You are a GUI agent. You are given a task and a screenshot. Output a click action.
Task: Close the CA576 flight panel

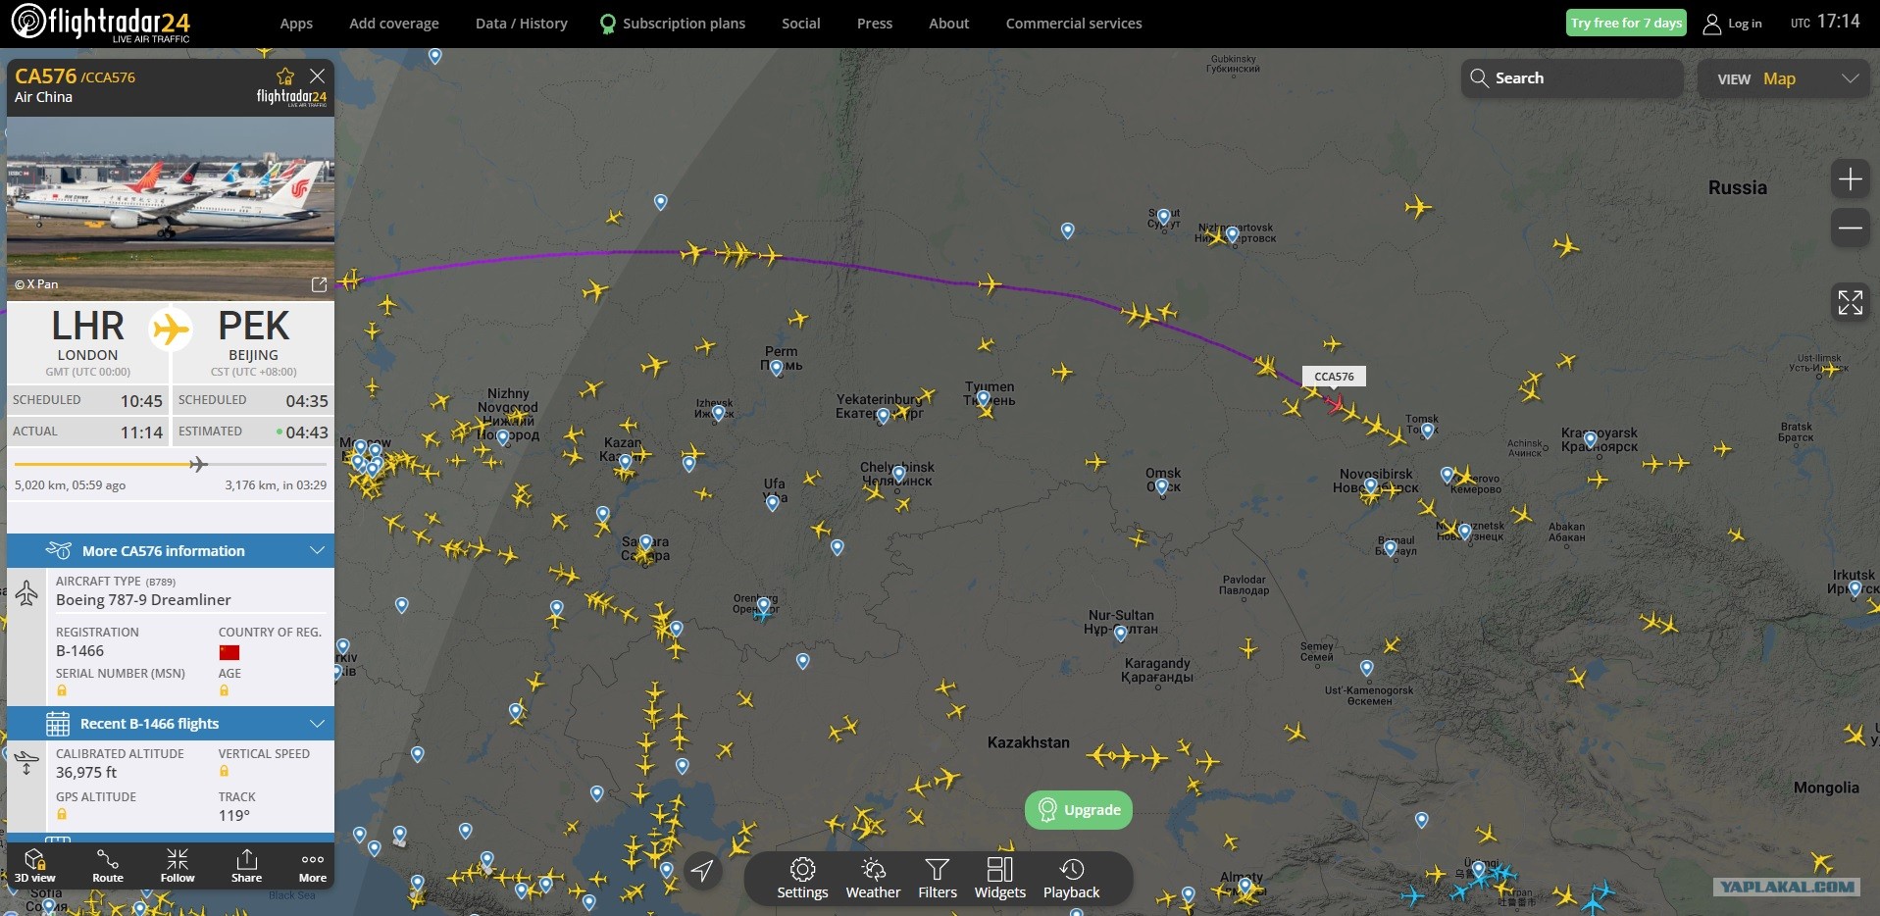[x=317, y=76]
